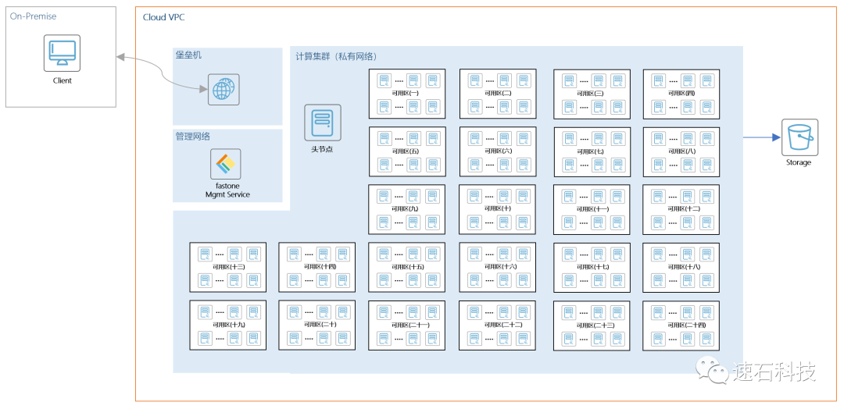The height and width of the screenshot is (409, 844).
Task: Click the fastone Mgmt Service logo icon
Action: click(x=226, y=164)
